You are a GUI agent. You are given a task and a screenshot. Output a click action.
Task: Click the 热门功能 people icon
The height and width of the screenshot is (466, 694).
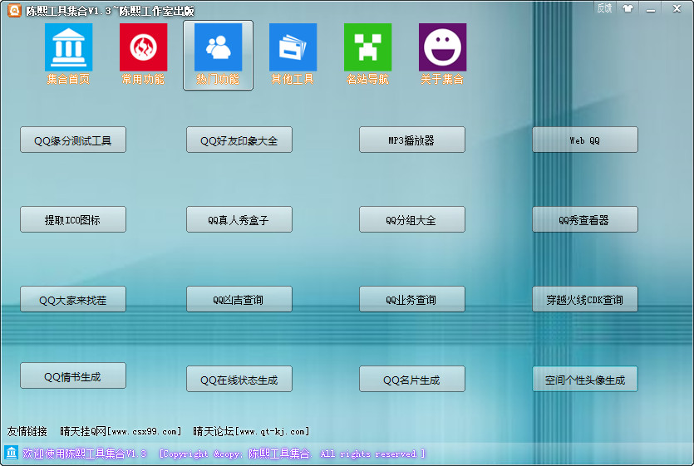point(218,48)
